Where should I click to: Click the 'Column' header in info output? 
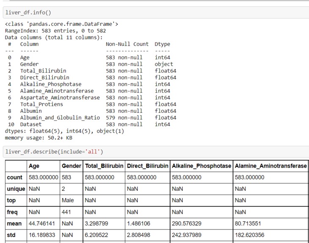(x=29, y=44)
